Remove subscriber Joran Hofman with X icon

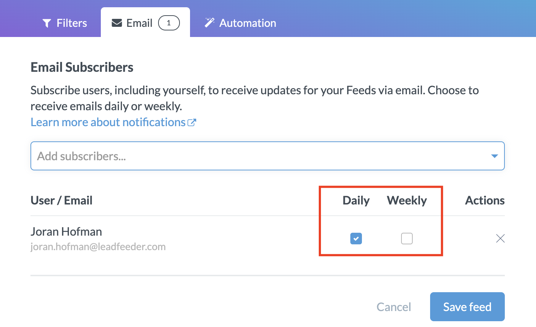(x=500, y=238)
